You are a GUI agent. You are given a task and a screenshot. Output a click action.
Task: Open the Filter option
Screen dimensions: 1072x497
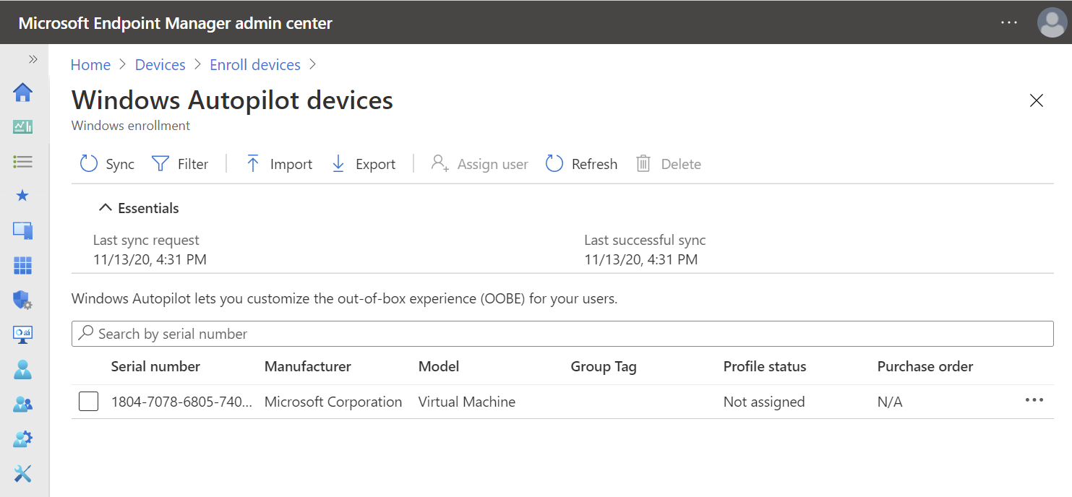(181, 164)
